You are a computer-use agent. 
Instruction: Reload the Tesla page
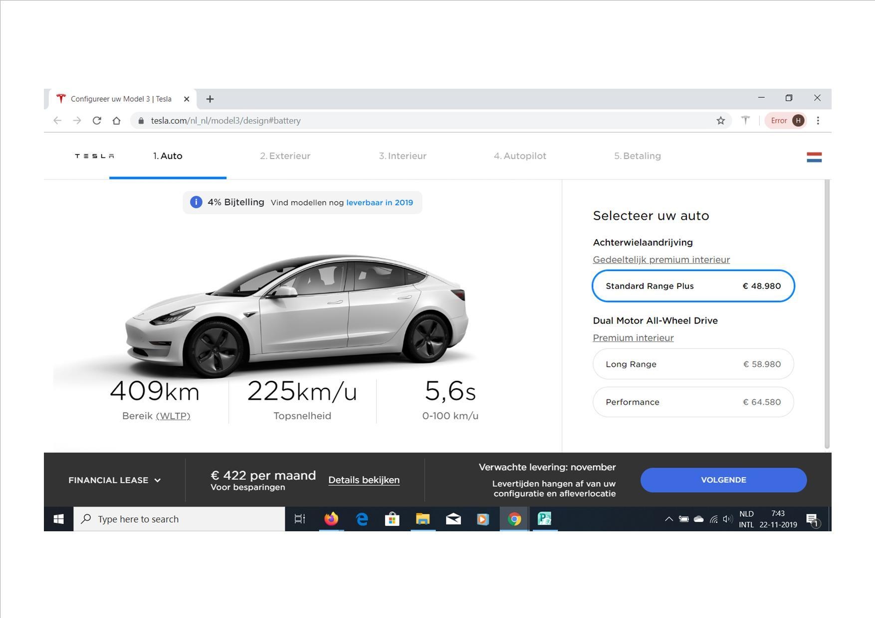pyautogui.click(x=97, y=121)
